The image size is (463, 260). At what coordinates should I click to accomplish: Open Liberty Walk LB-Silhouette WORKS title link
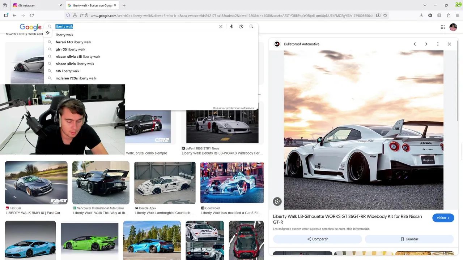[x=347, y=219]
